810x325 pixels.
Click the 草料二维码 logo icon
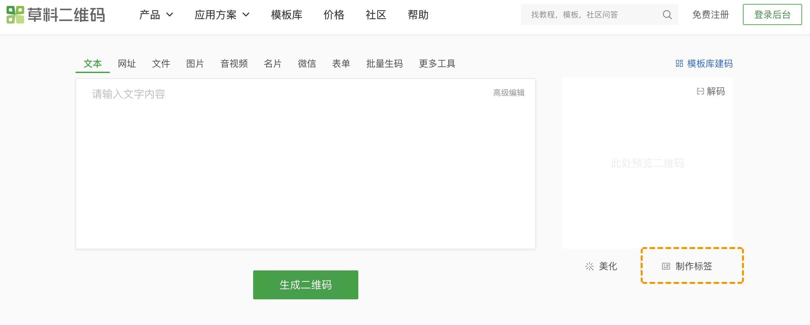15,14
